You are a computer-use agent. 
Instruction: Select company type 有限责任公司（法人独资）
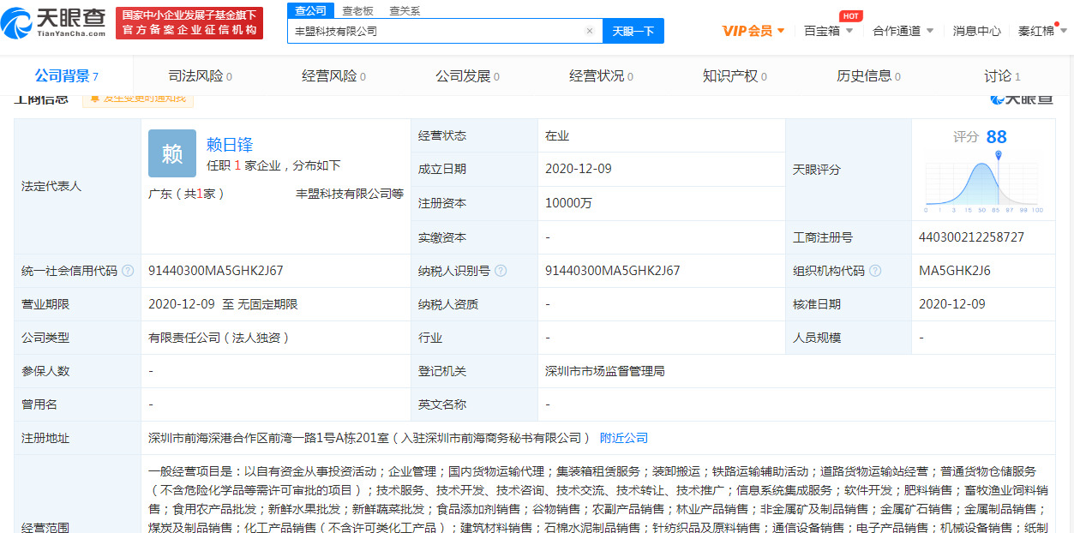click(219, 338)
